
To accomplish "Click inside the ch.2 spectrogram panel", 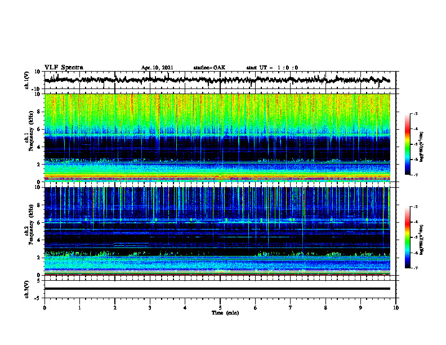I will pos(217,231).
